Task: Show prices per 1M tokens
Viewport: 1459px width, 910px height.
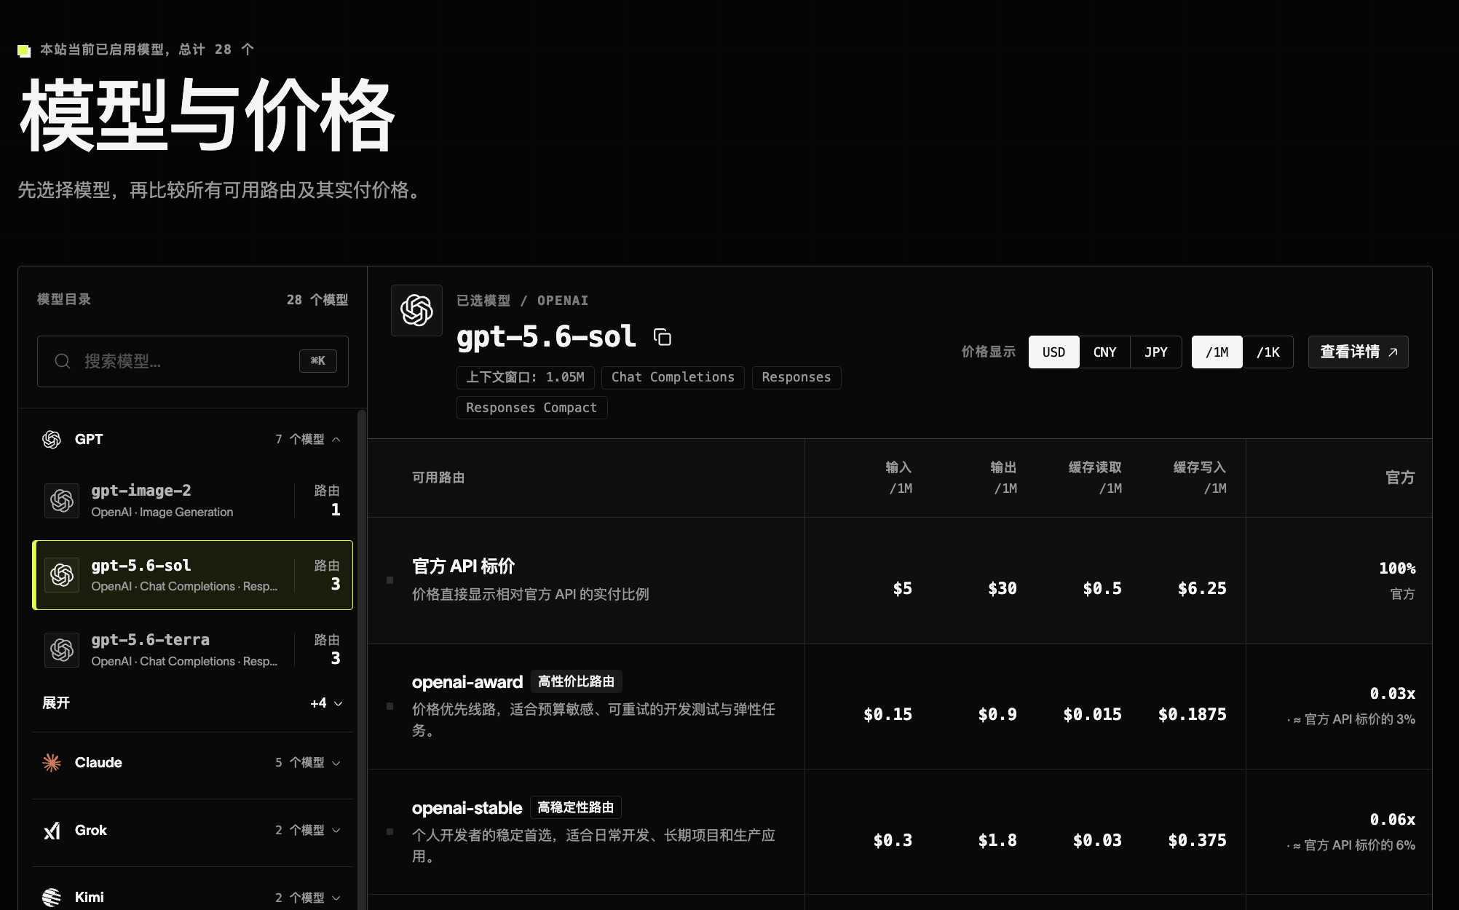Action: [x=1217, y=352]
